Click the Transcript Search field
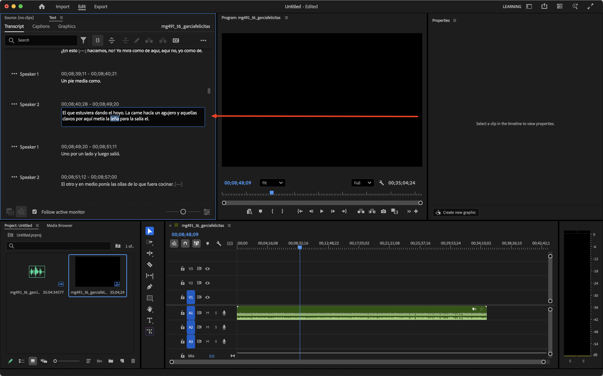Image resolution: width=603 pixels, height=376 pixels. (45, 40)
